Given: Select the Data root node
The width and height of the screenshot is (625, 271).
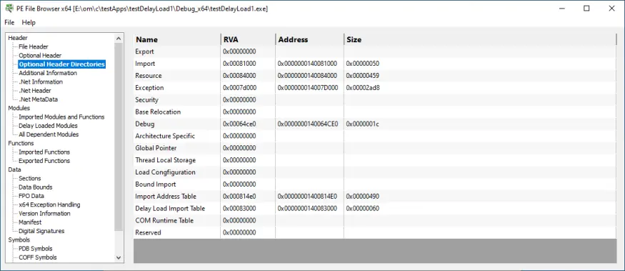Looking at the screenshot, I should pos(15,169).
